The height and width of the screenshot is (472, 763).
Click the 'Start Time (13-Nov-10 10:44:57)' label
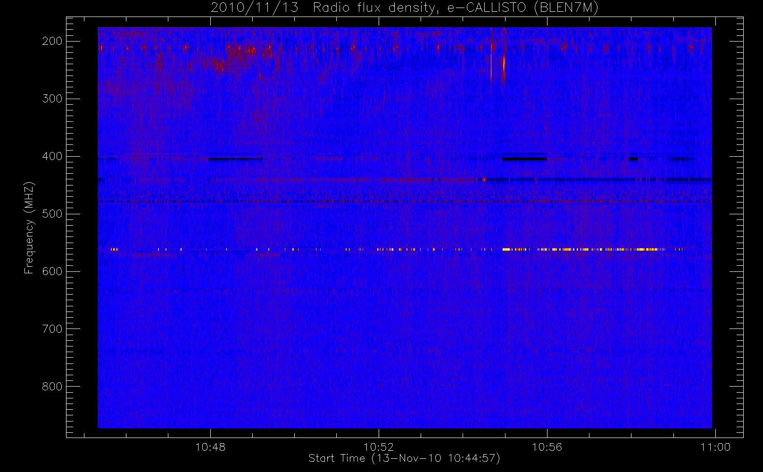coord(404,458)
